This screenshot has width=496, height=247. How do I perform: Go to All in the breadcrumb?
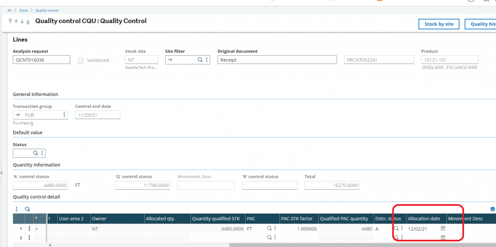click(9, 10)
